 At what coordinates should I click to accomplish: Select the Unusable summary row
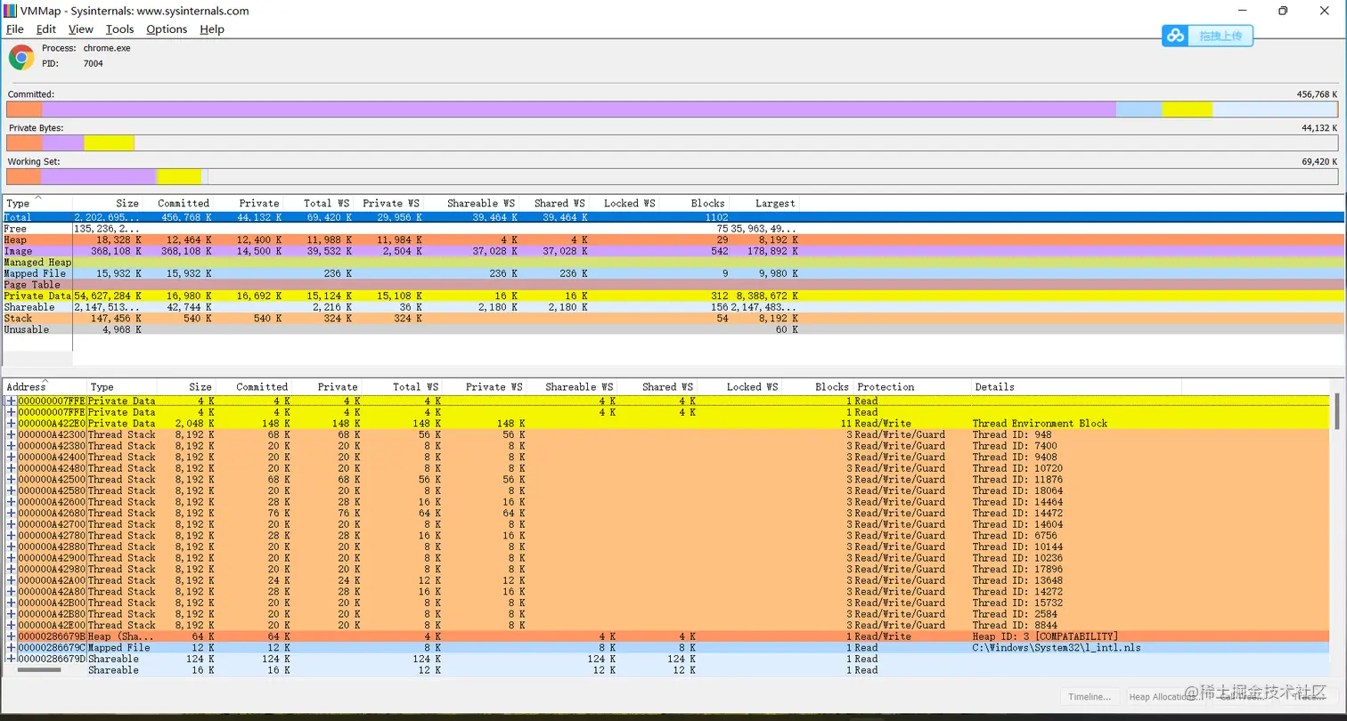tap(672, 329)
